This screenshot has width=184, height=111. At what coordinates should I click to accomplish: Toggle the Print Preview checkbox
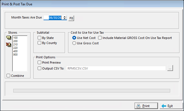coord(40,63)
